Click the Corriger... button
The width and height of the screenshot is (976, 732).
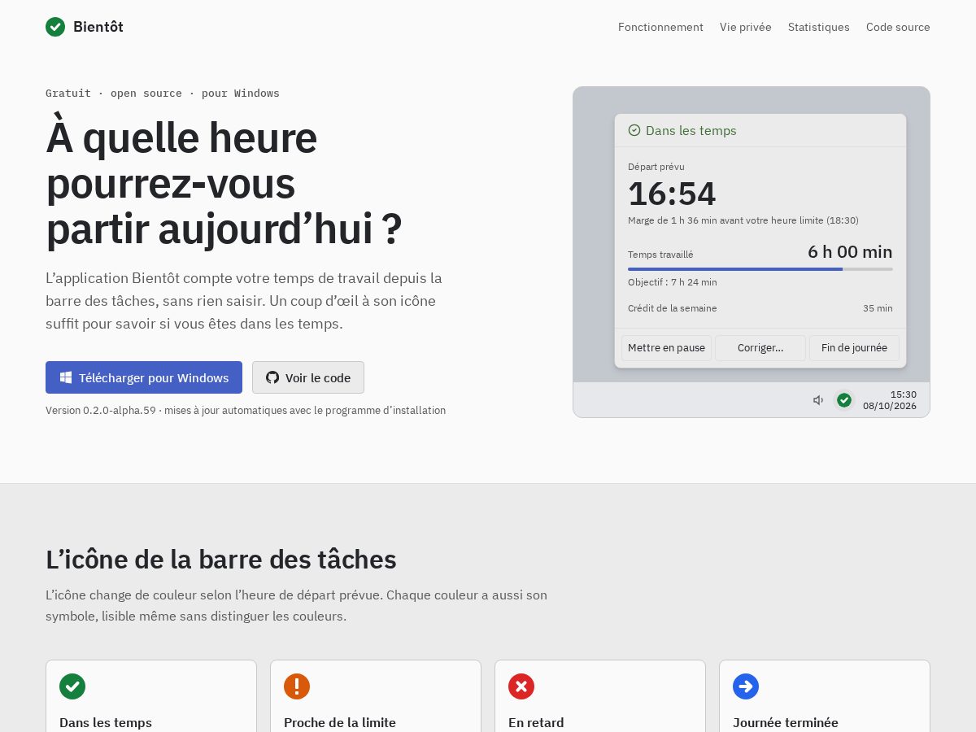[760, 348]
